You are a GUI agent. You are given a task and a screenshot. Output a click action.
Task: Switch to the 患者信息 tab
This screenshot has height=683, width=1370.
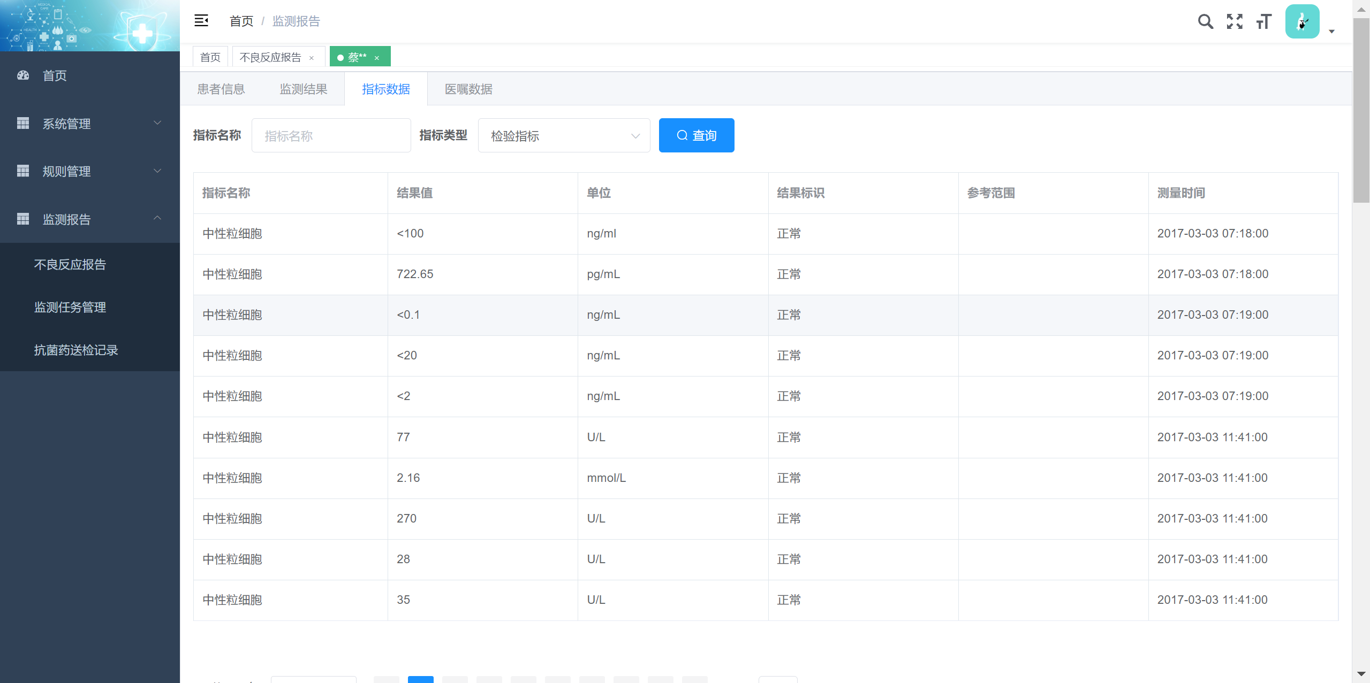coord(221,89)
